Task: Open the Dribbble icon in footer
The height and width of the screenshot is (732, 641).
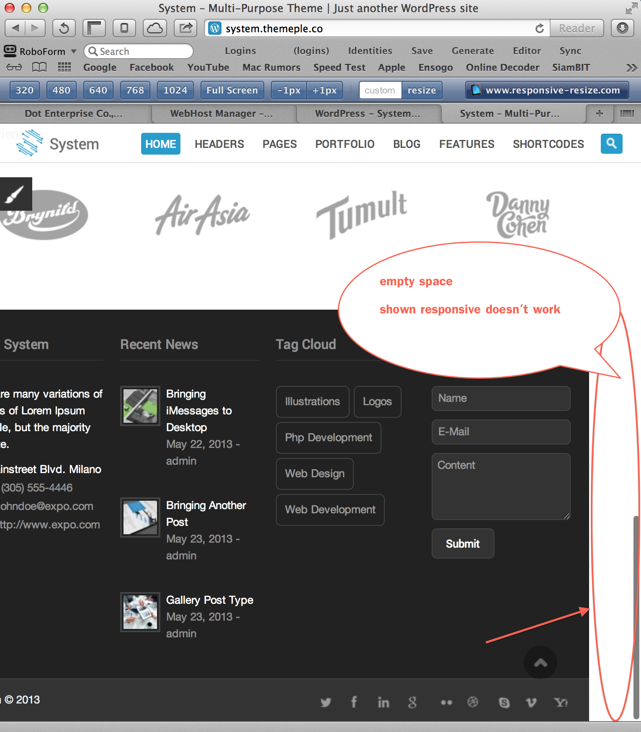Action: 473,702
